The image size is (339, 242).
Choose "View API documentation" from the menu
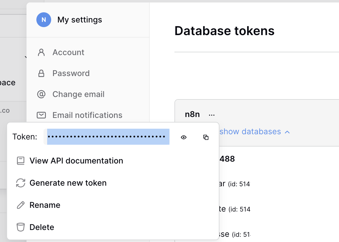click(x=76, y=161)
